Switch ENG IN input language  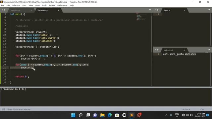pos(177,115)
